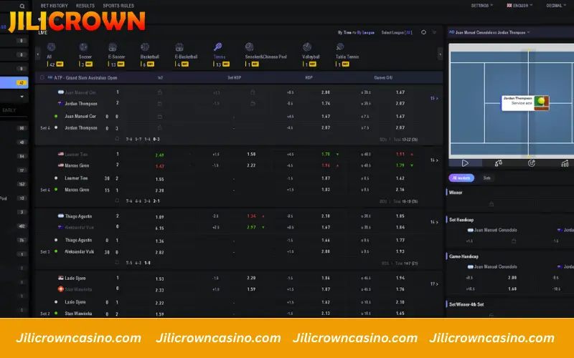Bet Learner Tien 1x2 odds 2.49
574x358 pixels.
pyautogui.click(x=159, y=155)
